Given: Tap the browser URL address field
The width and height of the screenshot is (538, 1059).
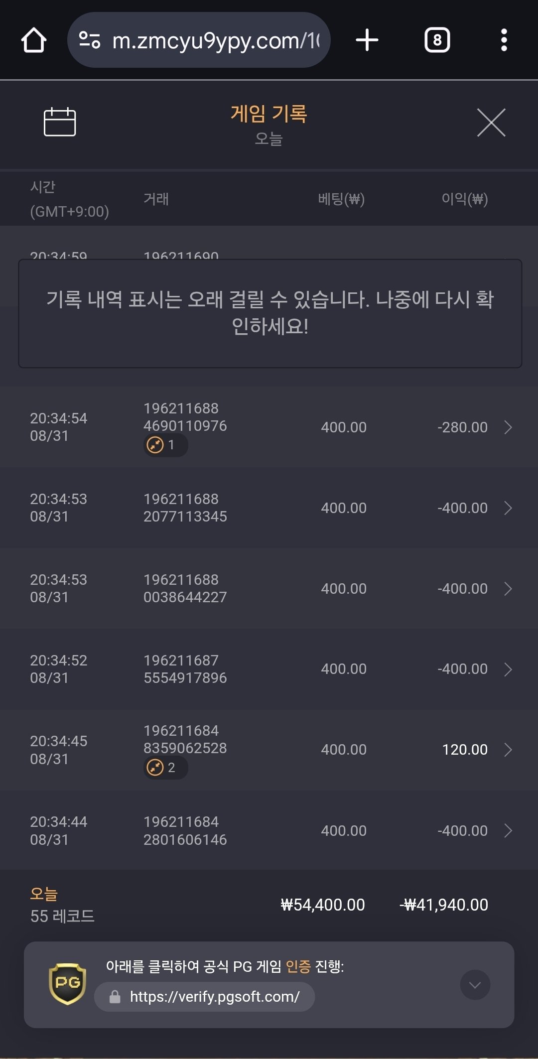Looking at the screenshot, I should coord(214,40).
